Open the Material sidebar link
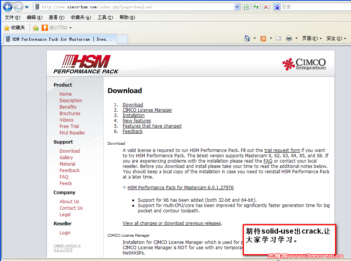Viewport: 351px width, 261px height. pyautogui.click(x=68, y=164)
